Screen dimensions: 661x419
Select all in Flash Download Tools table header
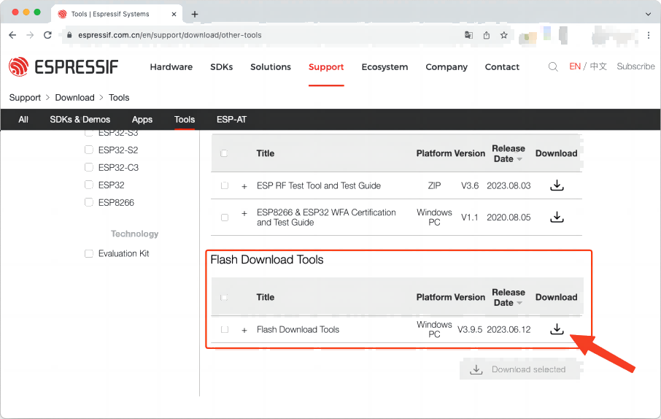[x=224, y=297]
